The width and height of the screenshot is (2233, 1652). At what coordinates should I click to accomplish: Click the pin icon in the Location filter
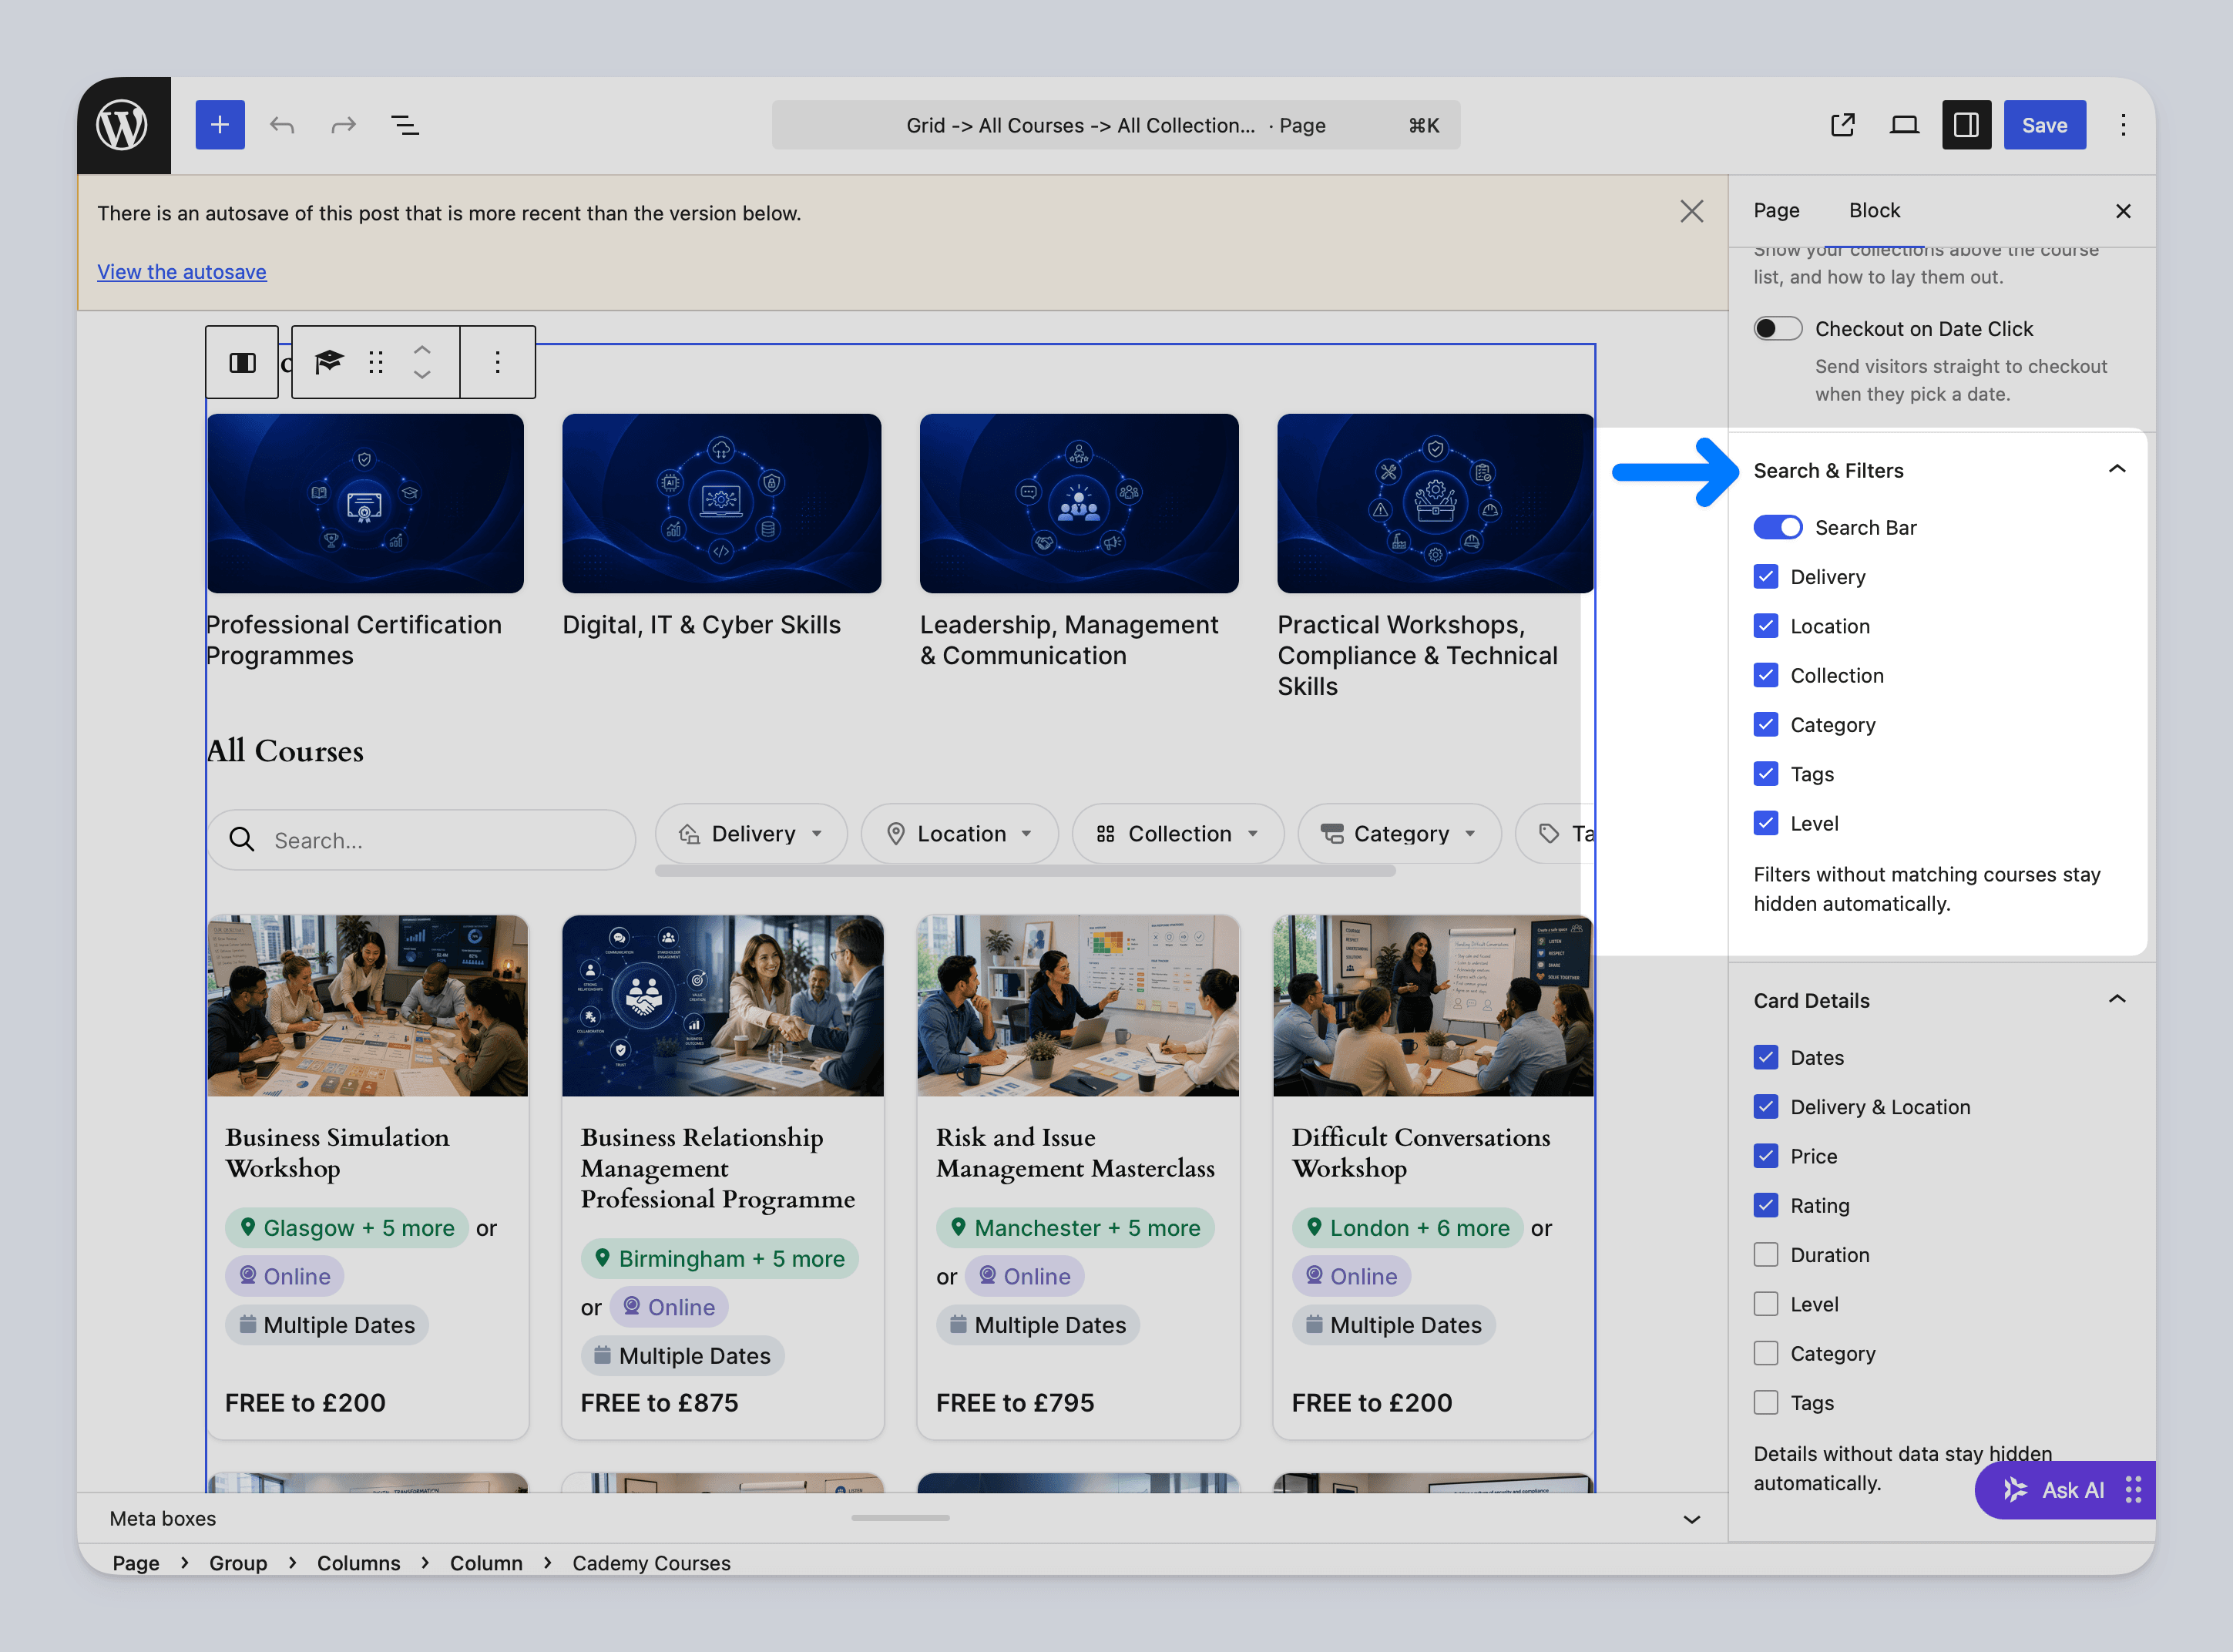[896, 833]
